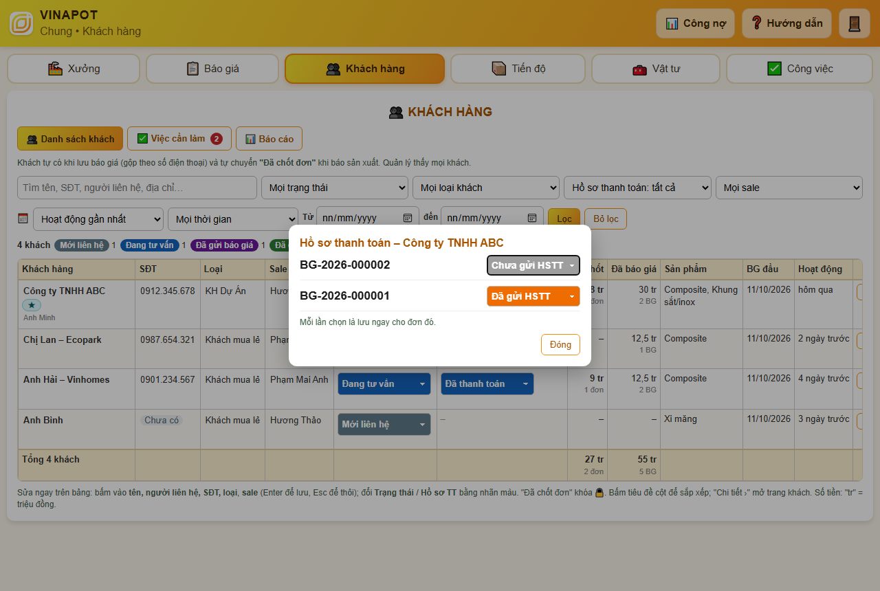Click the Bỏ lọc button
Image resolution: width=880 pixels, height=591 pixels.
tap(606, 219)
